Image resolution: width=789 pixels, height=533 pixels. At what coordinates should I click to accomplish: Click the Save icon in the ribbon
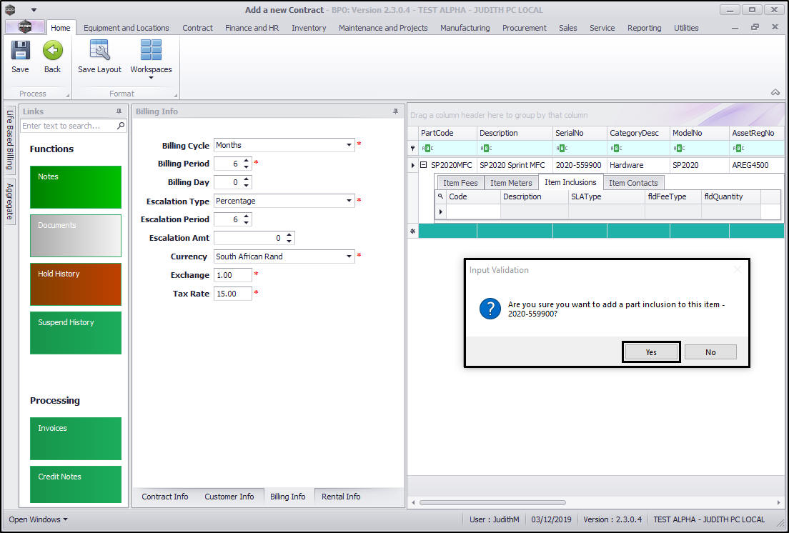point(20,51)
